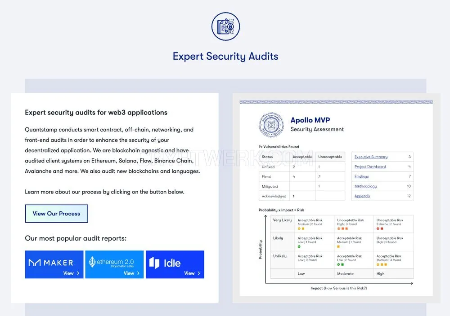Open the Idle audit report card
The width and height of the screenshot is (450, 316).
click(x=175, y=264)
